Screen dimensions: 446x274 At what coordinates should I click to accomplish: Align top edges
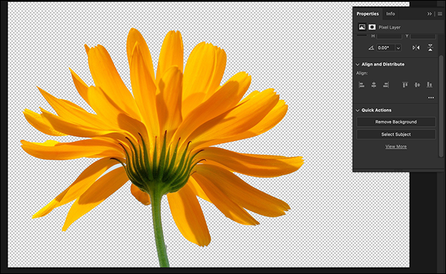[x=405, y=85]
